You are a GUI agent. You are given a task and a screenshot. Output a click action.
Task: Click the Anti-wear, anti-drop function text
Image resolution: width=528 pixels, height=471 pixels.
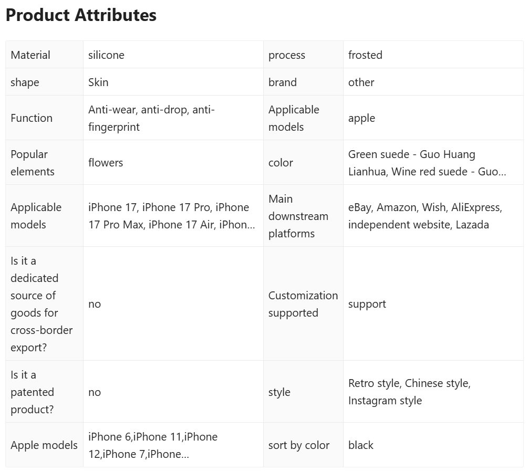point(151,118)
